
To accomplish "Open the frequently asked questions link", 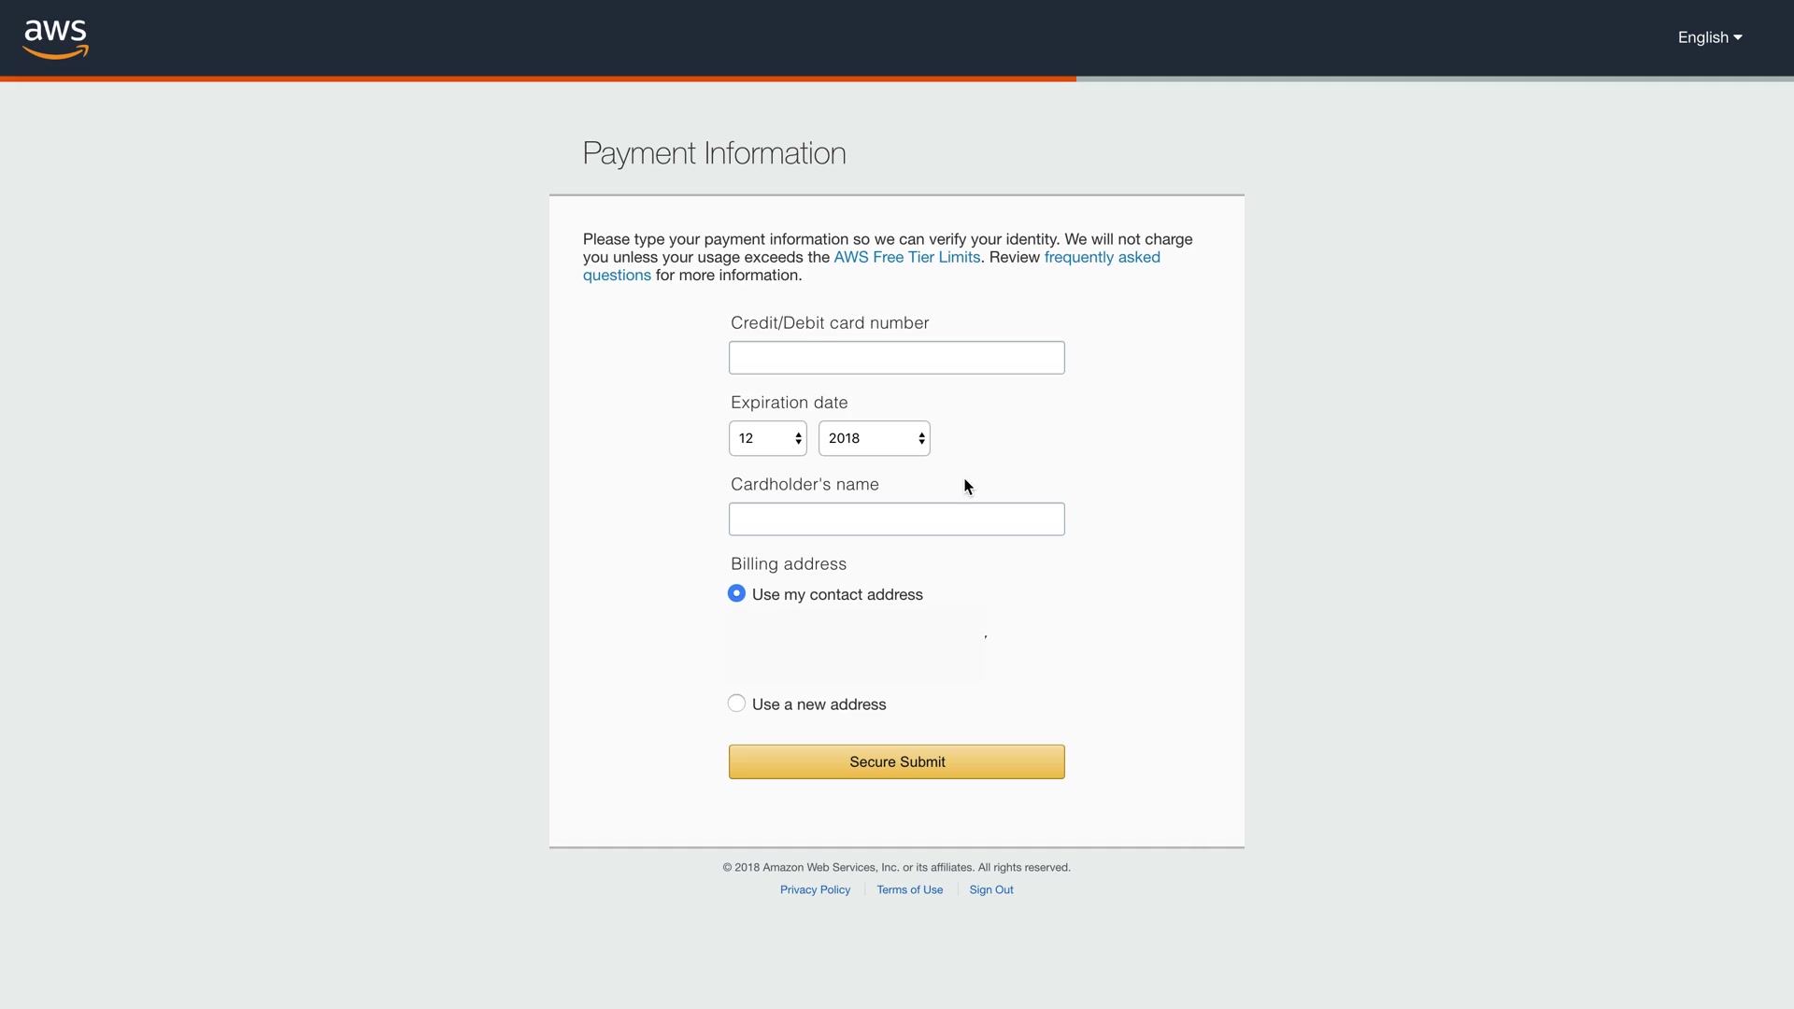I will click(1102, 257).
